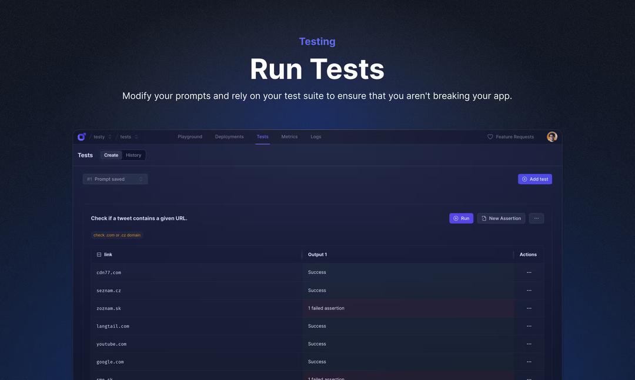Click the Add test button
The height and width of the screenshot is (380, 635).
[534, 179]
